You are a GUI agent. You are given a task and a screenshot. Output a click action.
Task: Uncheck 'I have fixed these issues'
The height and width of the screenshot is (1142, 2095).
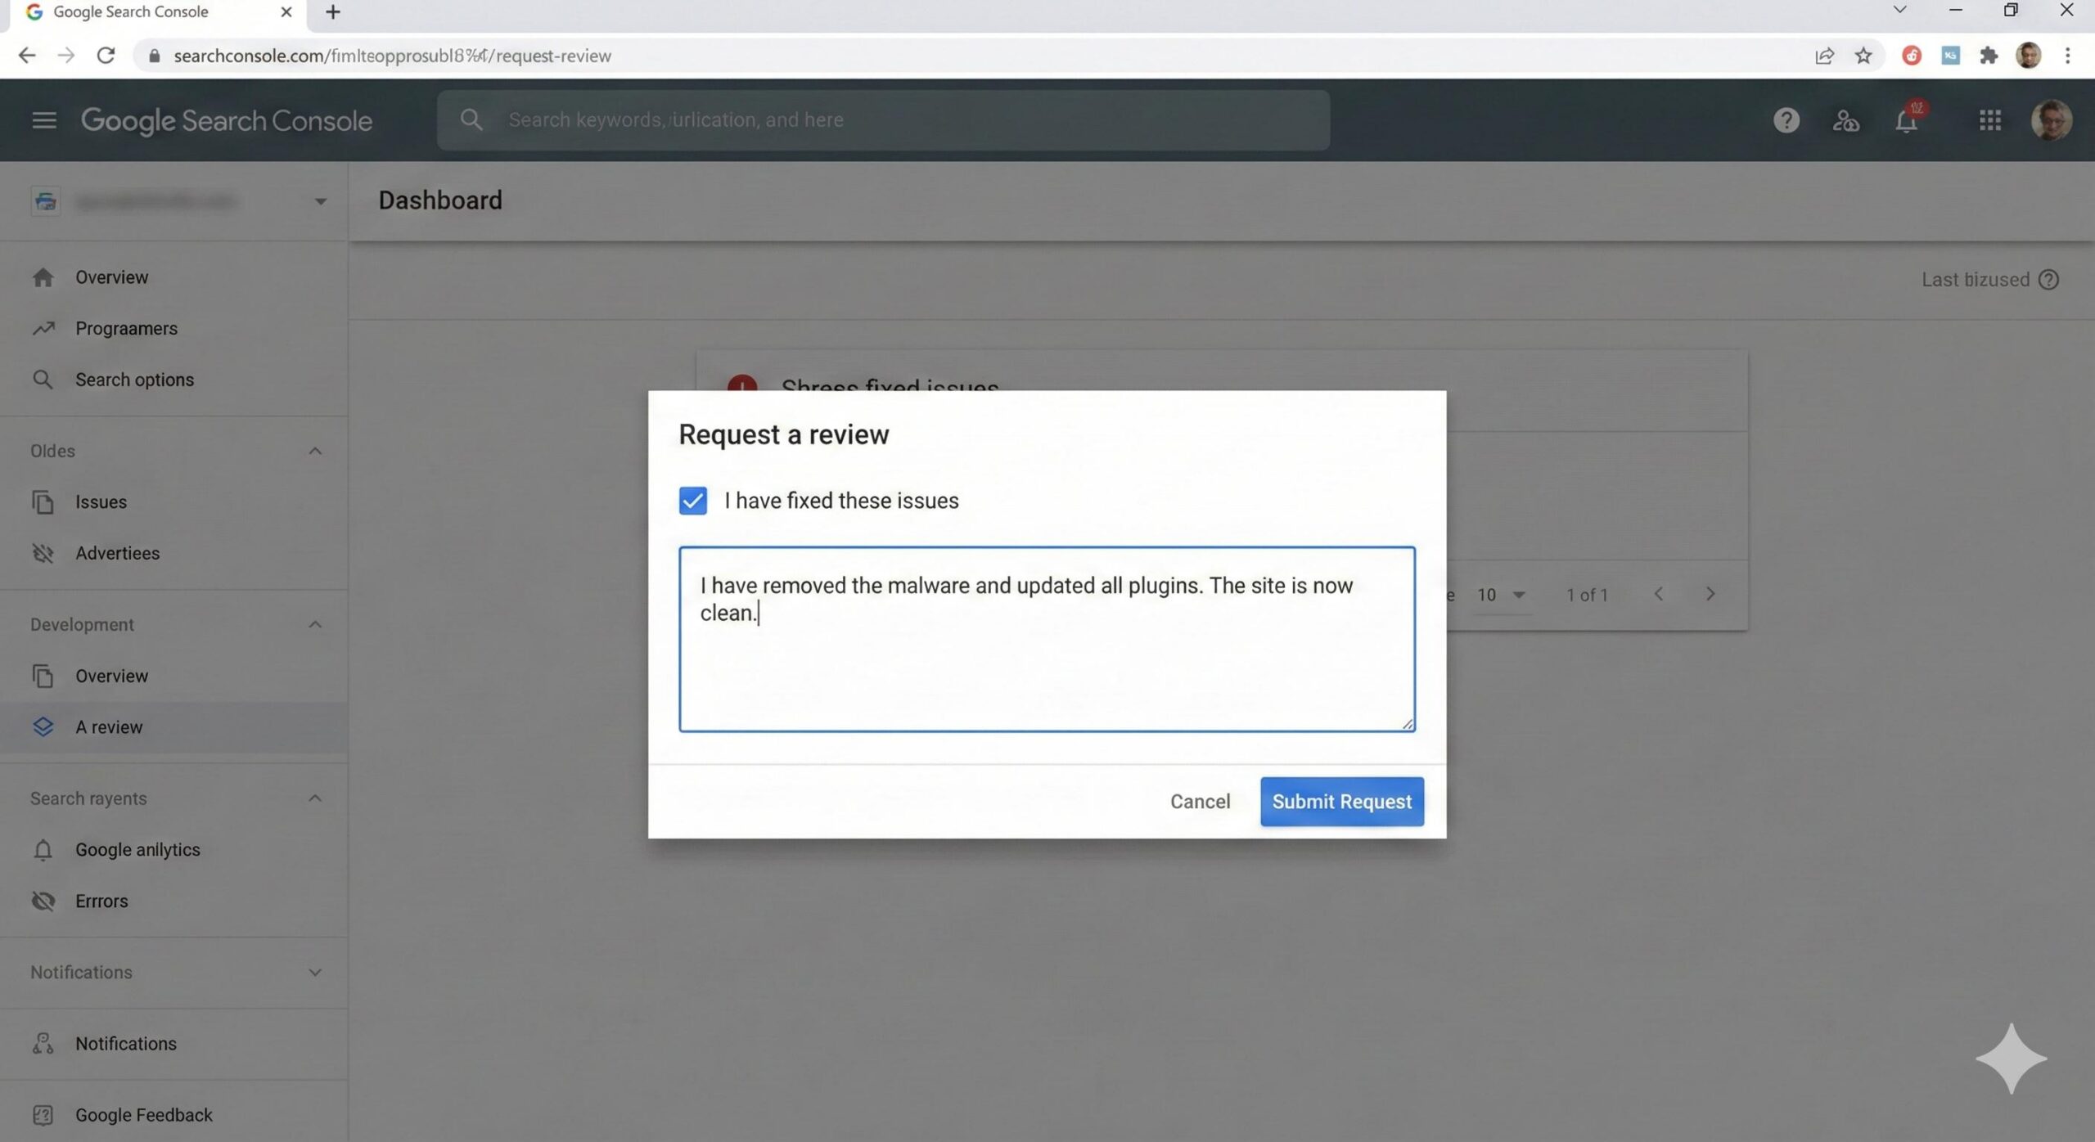(x=692, y=500)
